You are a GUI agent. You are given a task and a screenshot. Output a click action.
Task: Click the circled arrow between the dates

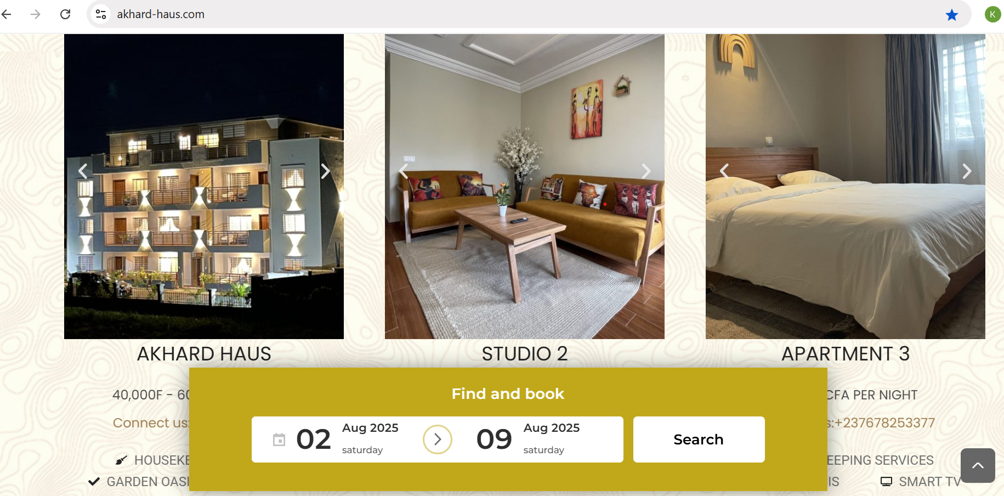point(438,439)
